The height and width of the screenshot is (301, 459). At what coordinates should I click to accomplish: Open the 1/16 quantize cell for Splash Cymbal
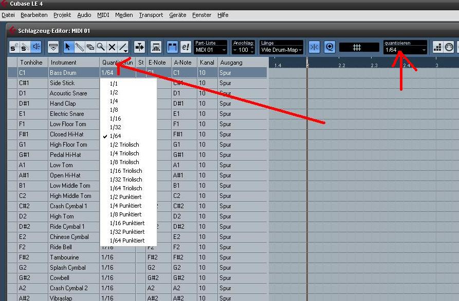(x=117, y=268)
